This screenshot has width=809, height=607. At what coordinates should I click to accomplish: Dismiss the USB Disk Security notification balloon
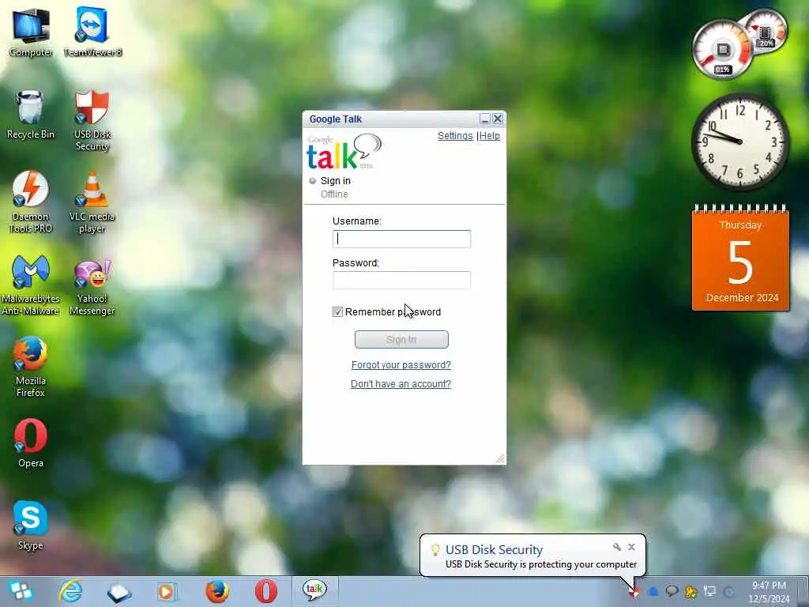point(631,547)
